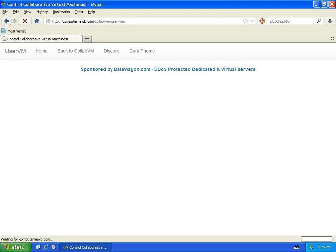Image resolution: width=336 pixels, height=252 pixels.
Task: Click the status bar progress indicator
Action: pos(317,239)
